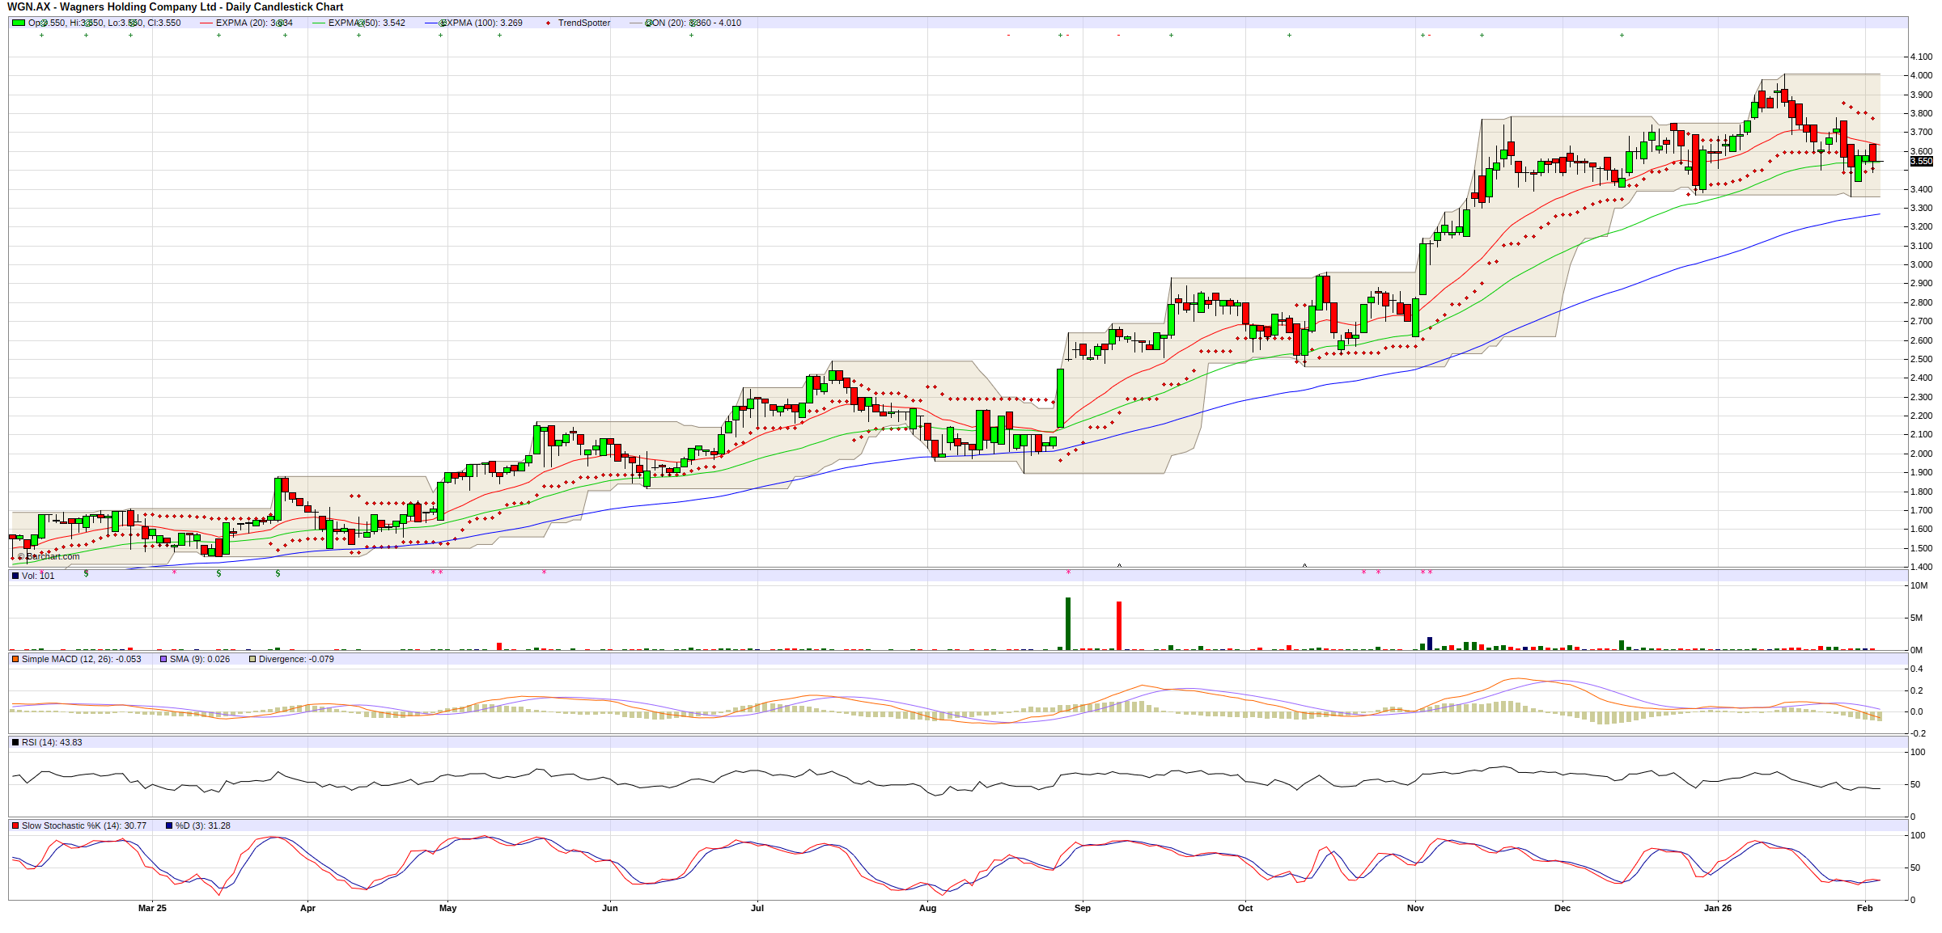This screenshot has height=933, width=1942.
Task: Click the purple SMA (9) legend square
Action: (x=163, y=659)
